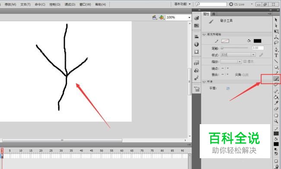Screen dimensions: 281x169
Task: Select the Pen tool
Action: (276, 50)
